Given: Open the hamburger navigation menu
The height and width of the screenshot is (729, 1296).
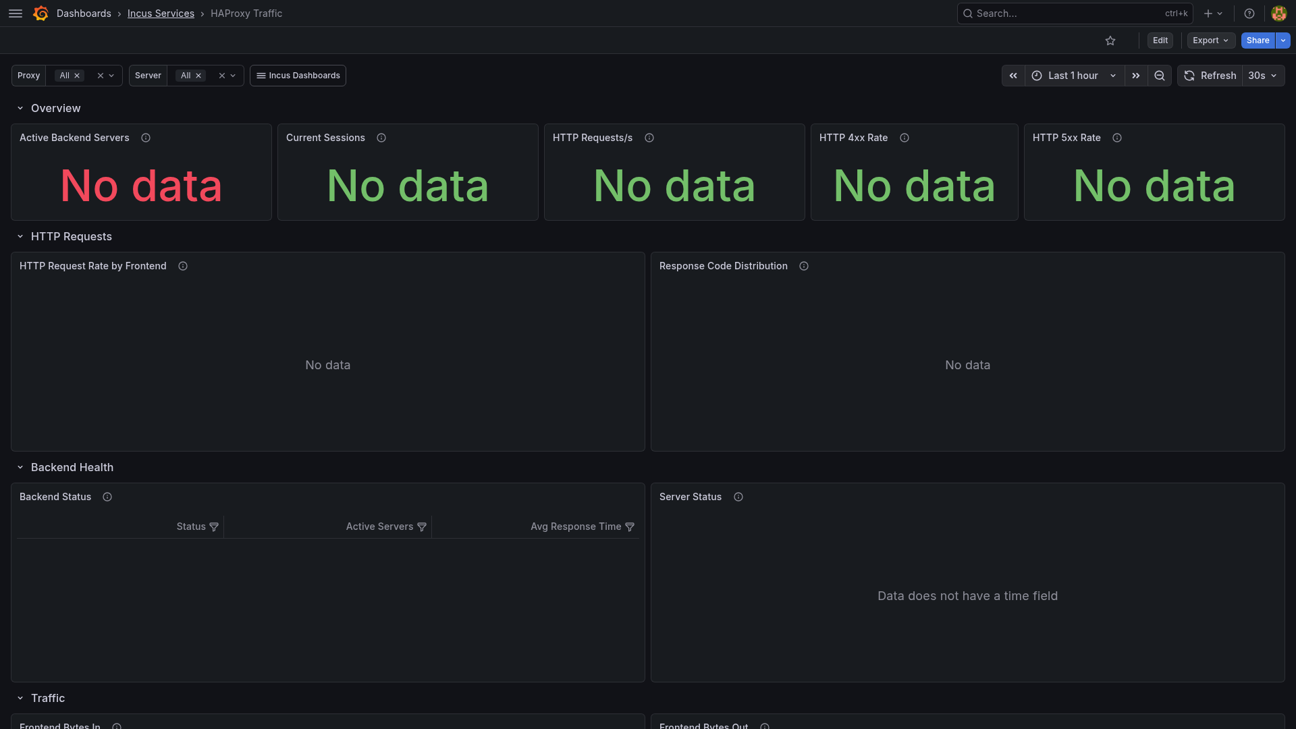Looking at the screenshot, I should point(16,13).
